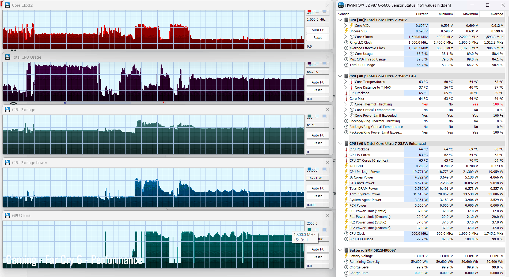The width and height of the screenshot is (509, 277).
Task: Click the 0.000 minimum field in CPU Package Power
Action: (x=317, y=205)
